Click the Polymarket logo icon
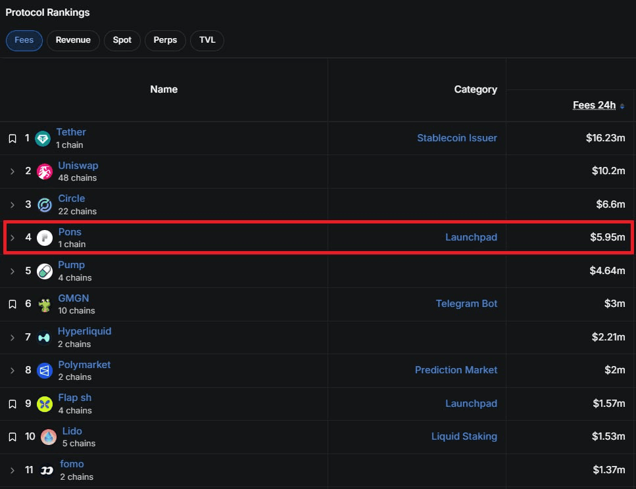 (45, 371)
